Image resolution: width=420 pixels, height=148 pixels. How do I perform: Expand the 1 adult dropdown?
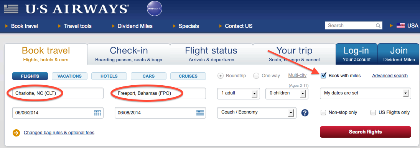tap(239, 93)
